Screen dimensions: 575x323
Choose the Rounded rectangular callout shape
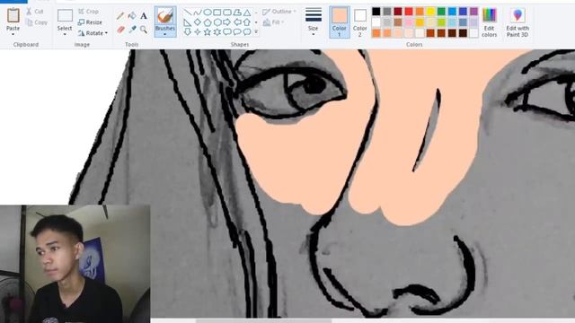[x=227, y=32]
